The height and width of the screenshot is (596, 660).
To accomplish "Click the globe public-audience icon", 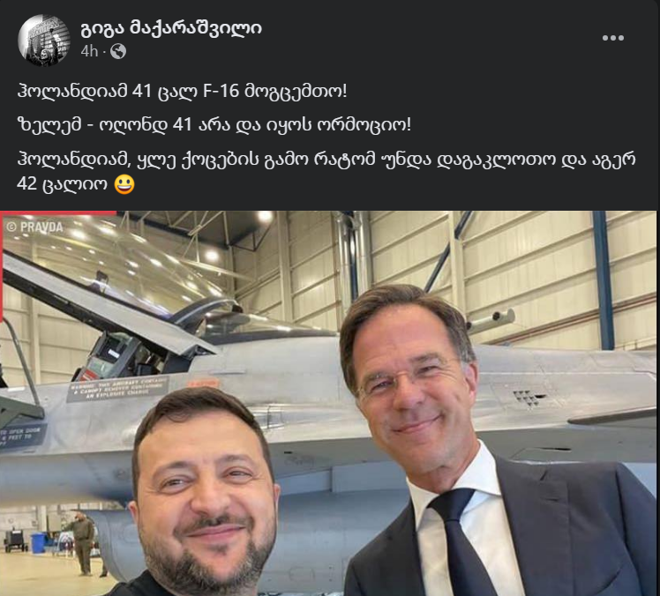I will pos(118,51).
